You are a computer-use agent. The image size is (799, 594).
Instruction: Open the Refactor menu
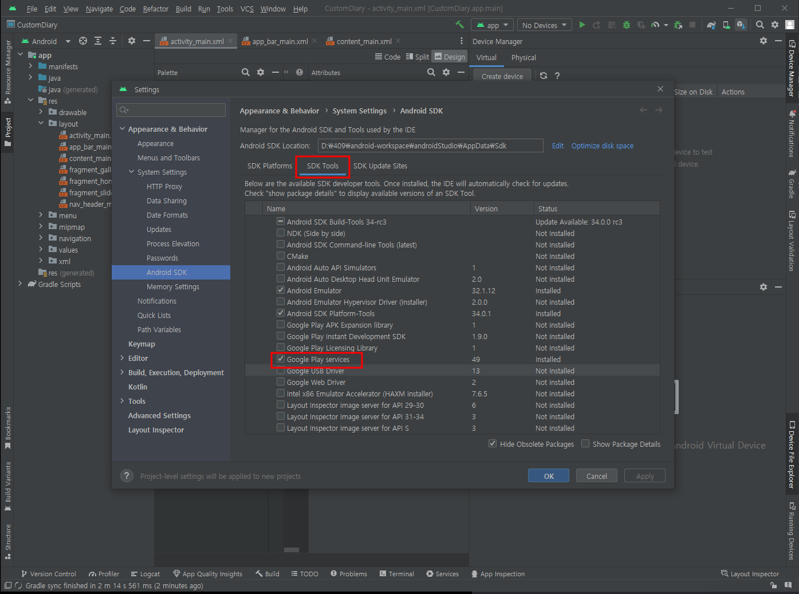tap(156, 9)
